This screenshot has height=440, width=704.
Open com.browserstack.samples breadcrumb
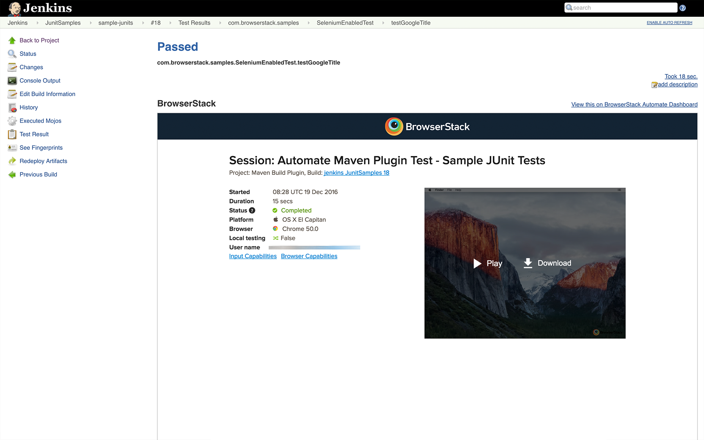click(264, 23)
